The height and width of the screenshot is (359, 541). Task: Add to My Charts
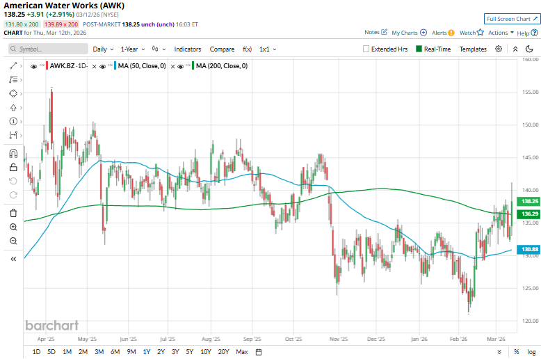409,33
